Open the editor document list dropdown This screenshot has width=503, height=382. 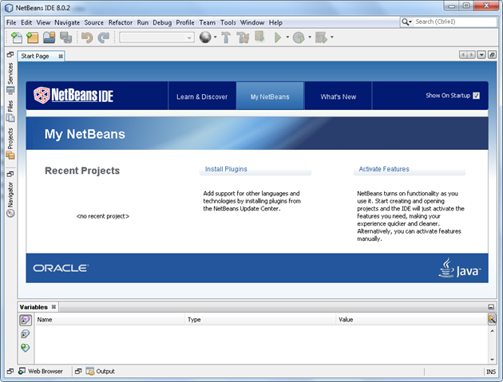click(x=481, y=55)
